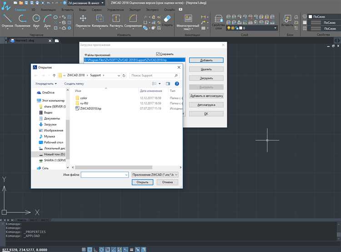Toggle the Сохранить checkbox
Screen dimensions: 341x252
[x=158, y=54]
